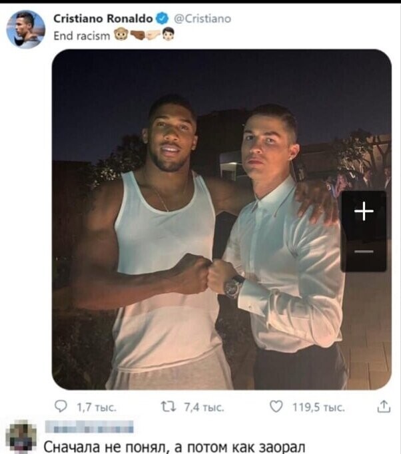Click the 7,4 тыс. retweet count
This screenshot has height=454, width=401.
point(204,407)
